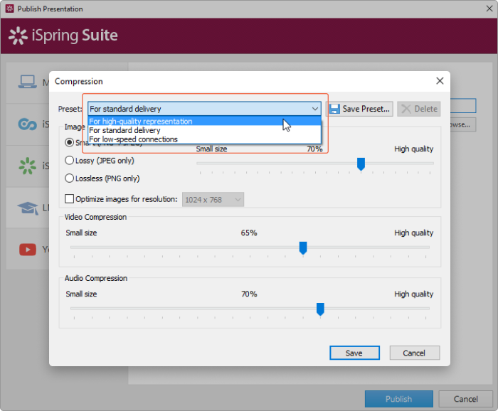The image size is (498, 411).
Task: Select Lossy (JPEG only) radio button
Action: point(69,160)
